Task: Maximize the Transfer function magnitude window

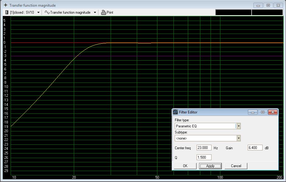Action: (x=268, y=5)
